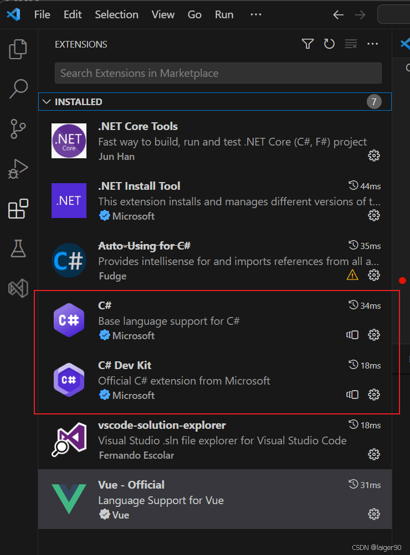The image size is (410, 555).
Task: Open the File menu
Action: (x=42, y=15)
